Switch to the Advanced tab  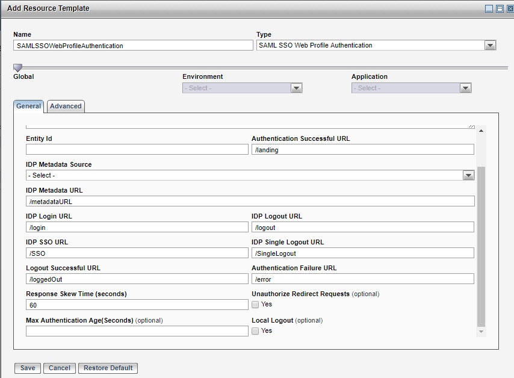[66, 106]
